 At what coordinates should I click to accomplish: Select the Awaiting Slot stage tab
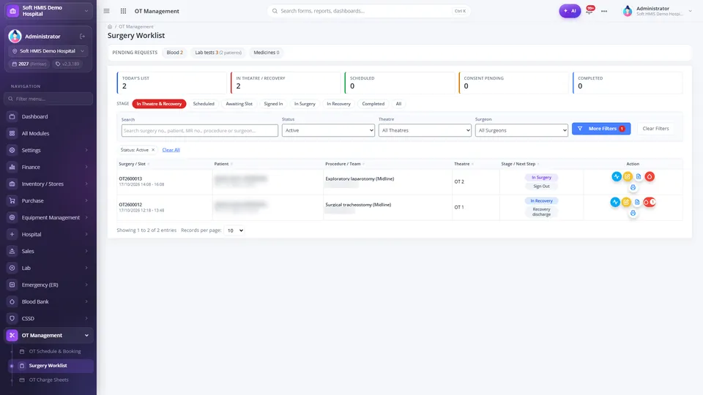pos(239,104)
